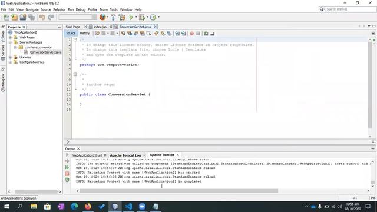
Task: Switch to History view toggle
Action: pyautogui.click(x=85, y=33)
